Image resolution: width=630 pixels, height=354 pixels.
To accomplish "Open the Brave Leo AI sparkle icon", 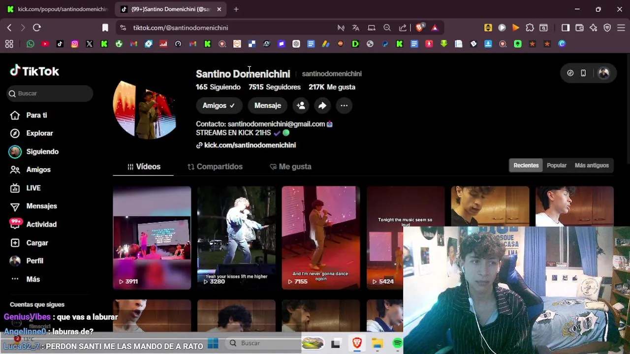I will [x=593, y=28].
